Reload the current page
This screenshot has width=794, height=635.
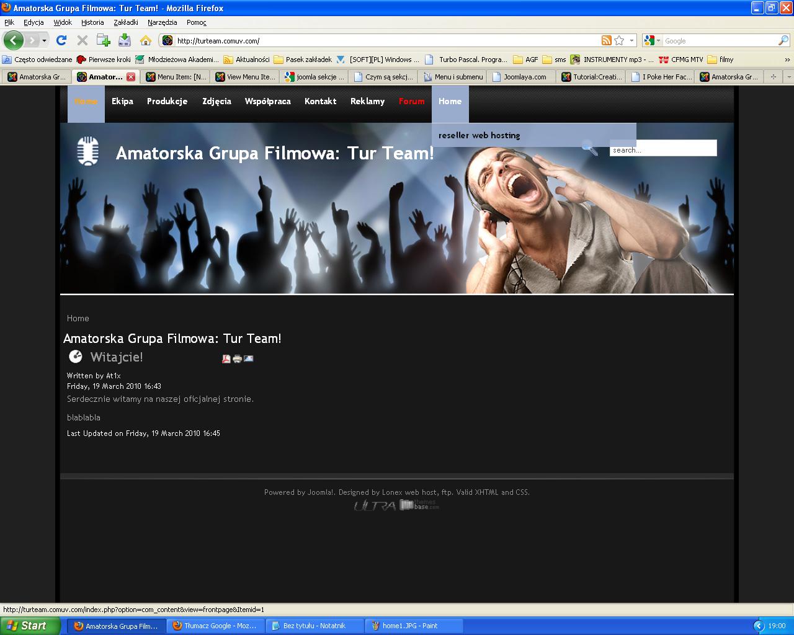(x=61, y=40)
